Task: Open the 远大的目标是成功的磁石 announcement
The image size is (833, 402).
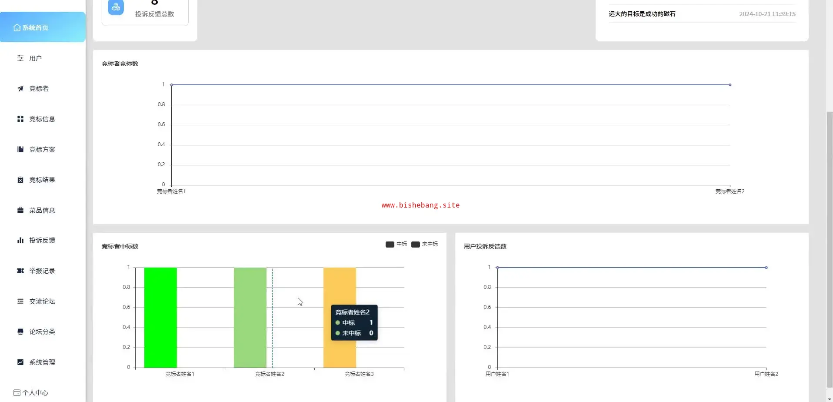Action: pos(642,14)
